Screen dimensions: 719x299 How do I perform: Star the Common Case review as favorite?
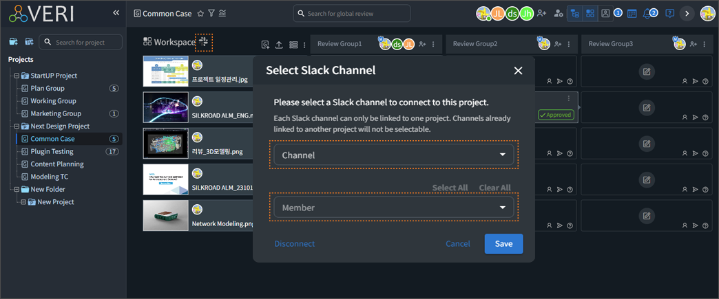click(x=200, y=14)
